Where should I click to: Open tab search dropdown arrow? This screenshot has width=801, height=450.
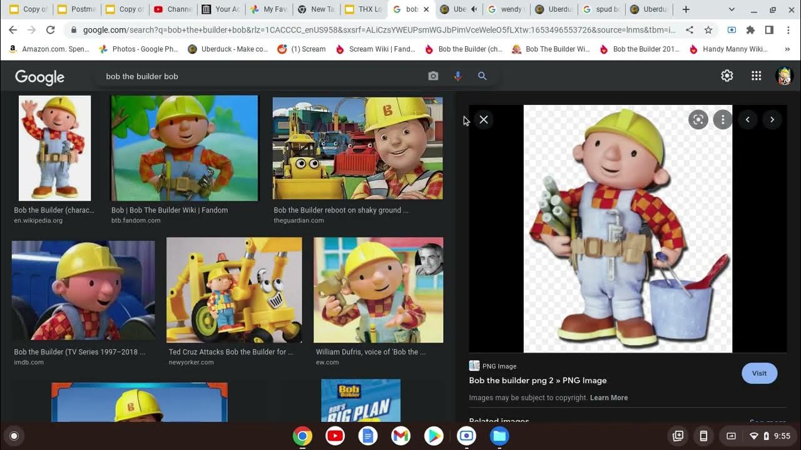(732, 9)
